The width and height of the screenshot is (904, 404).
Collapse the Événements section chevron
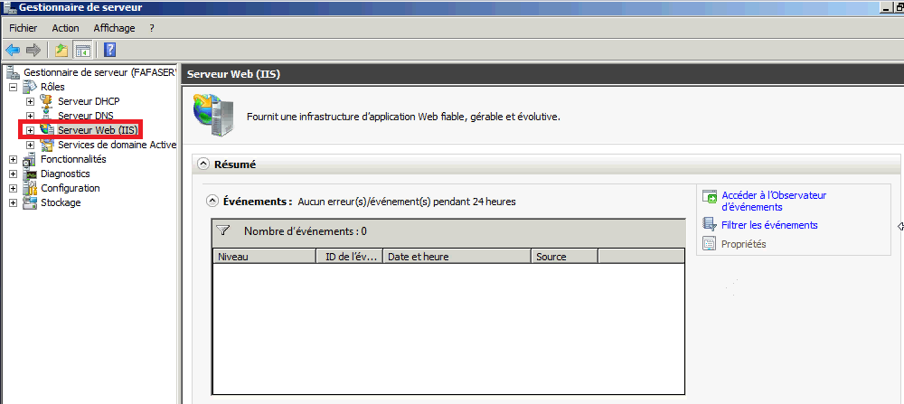tap(212, 202)
